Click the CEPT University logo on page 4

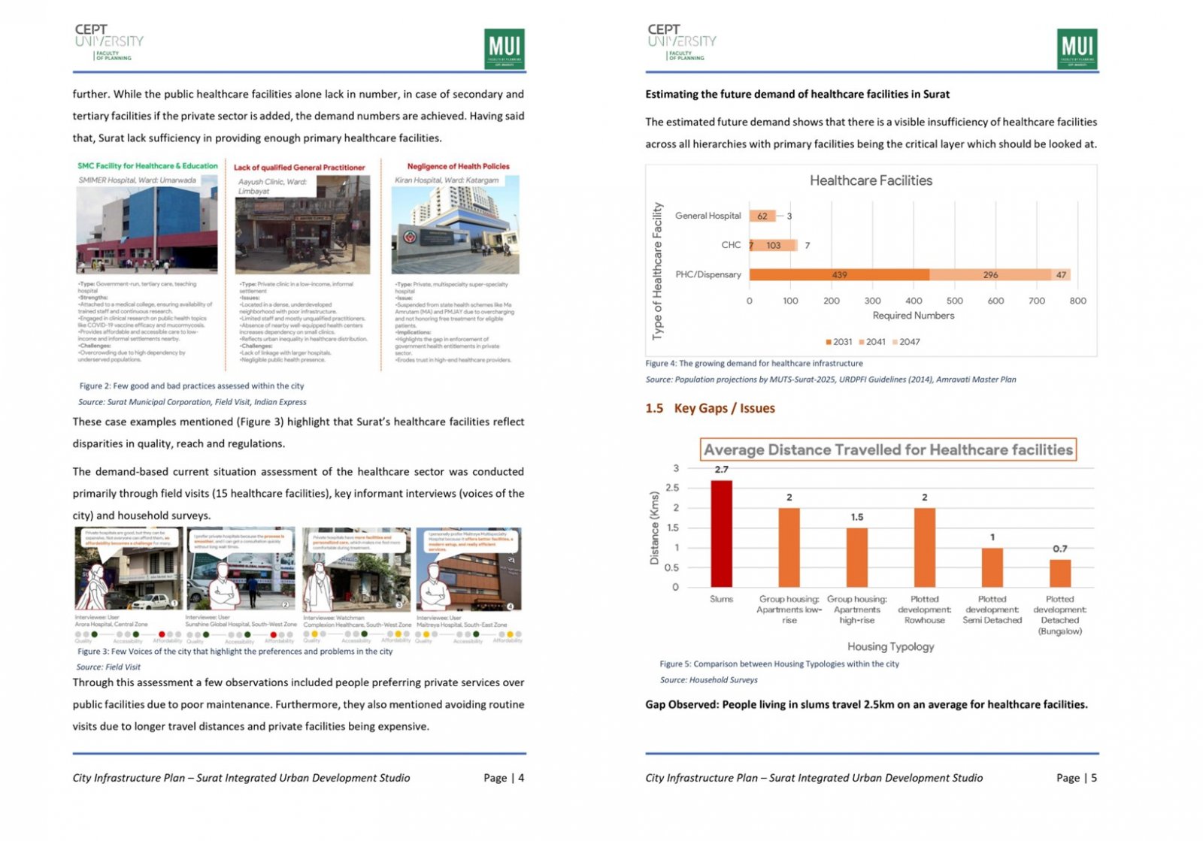click(x=109, y=42)
